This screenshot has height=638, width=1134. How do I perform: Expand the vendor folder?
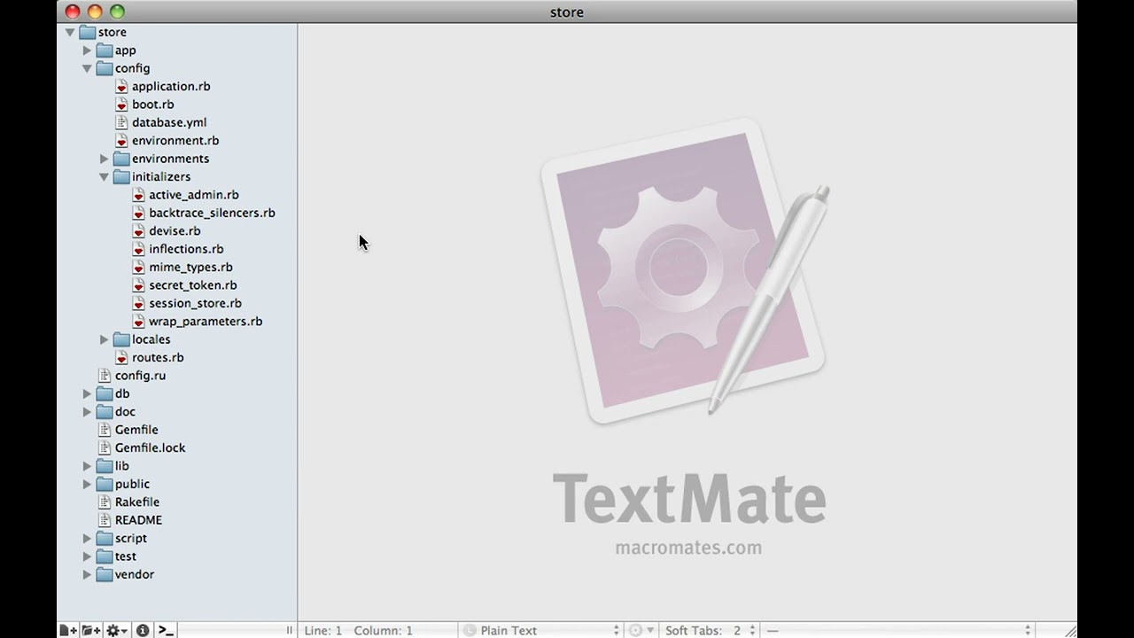pos(87,574)
